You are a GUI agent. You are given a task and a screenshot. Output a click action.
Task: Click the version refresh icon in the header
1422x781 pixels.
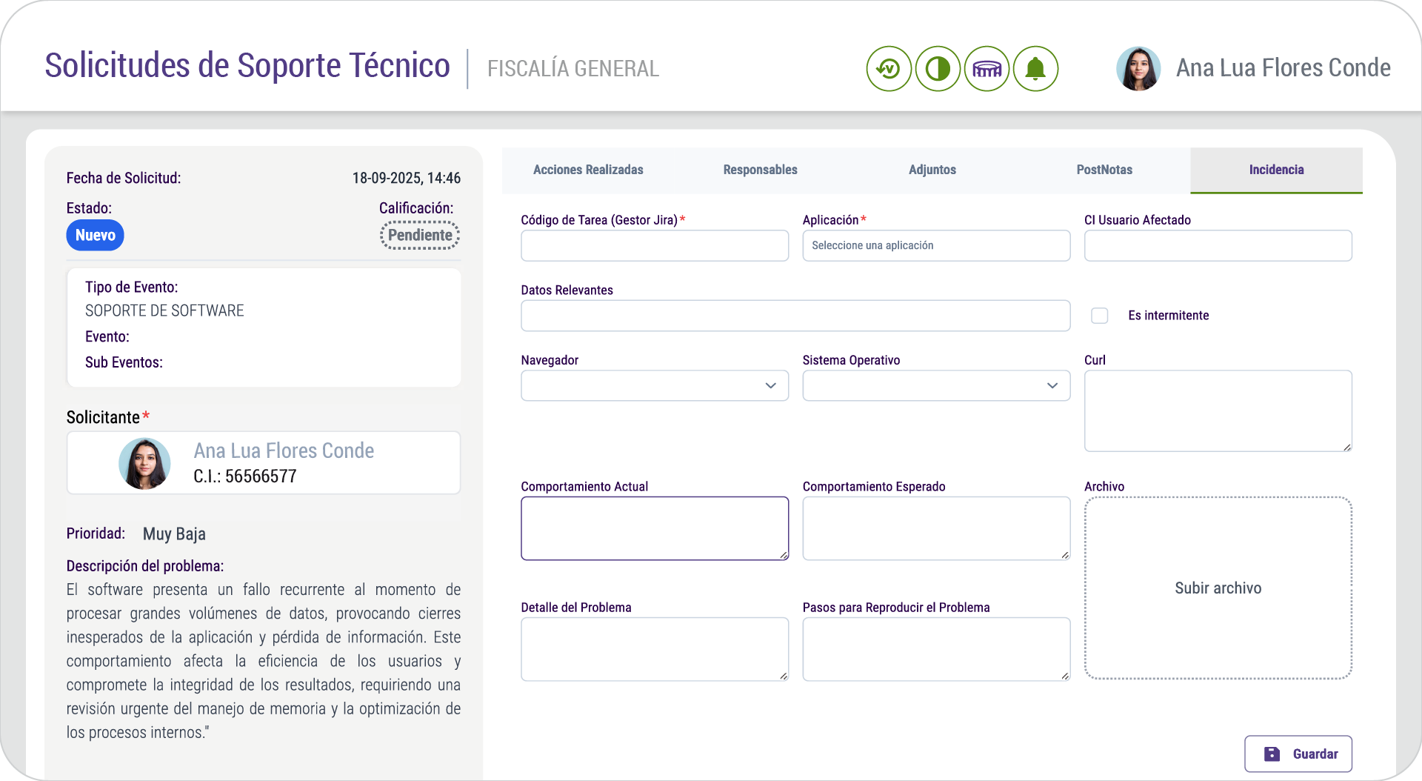(x=889, y=68)
